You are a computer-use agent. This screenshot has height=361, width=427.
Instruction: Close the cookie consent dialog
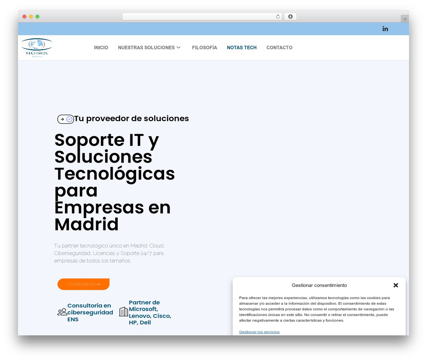(396, 285)
